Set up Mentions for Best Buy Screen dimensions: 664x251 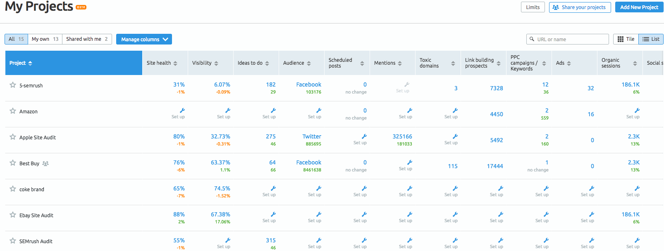[x=406, y=165]
